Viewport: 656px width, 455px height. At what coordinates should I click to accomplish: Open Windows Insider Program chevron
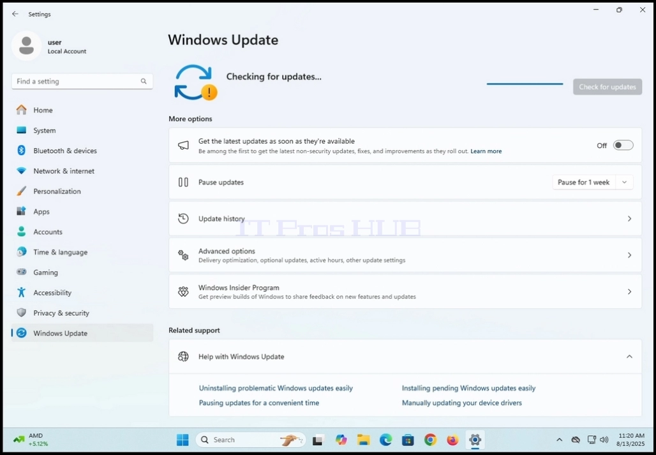pos(629,292)
